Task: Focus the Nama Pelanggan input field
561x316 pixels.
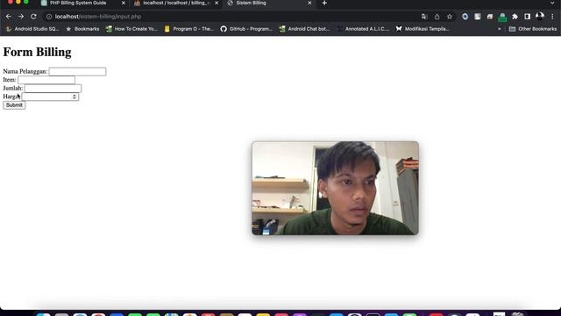Action: click(77, 72)
